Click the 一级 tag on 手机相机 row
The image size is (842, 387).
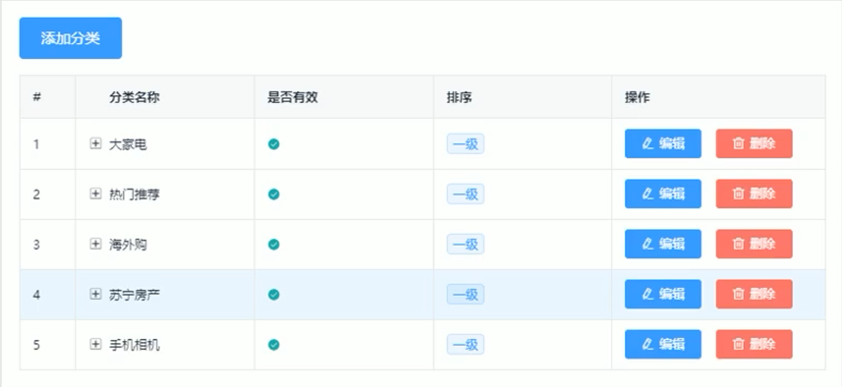[x=465, y=345]
